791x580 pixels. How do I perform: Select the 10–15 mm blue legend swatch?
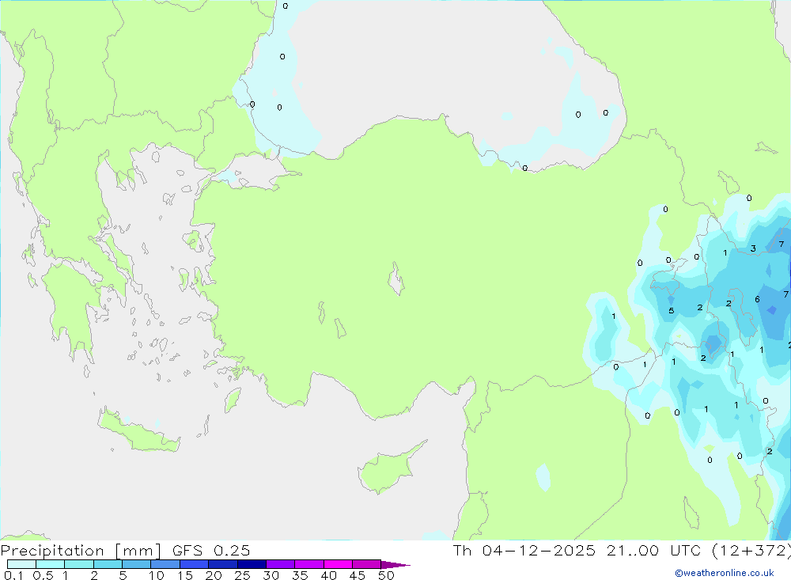tap(165, 564)
